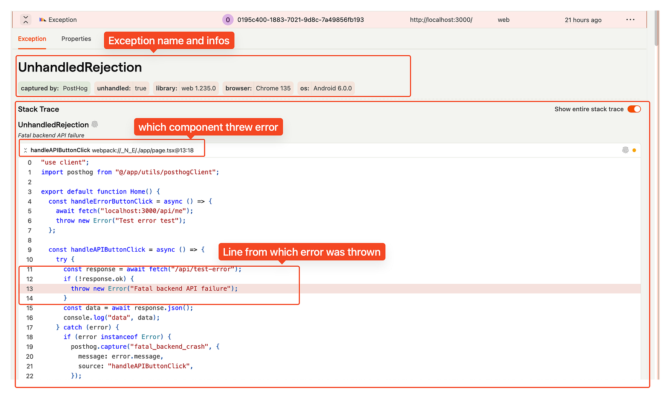This screenshot has width=670, height=398.
Task: Collapse the Exception event row
Action: (x=26, y=20)
